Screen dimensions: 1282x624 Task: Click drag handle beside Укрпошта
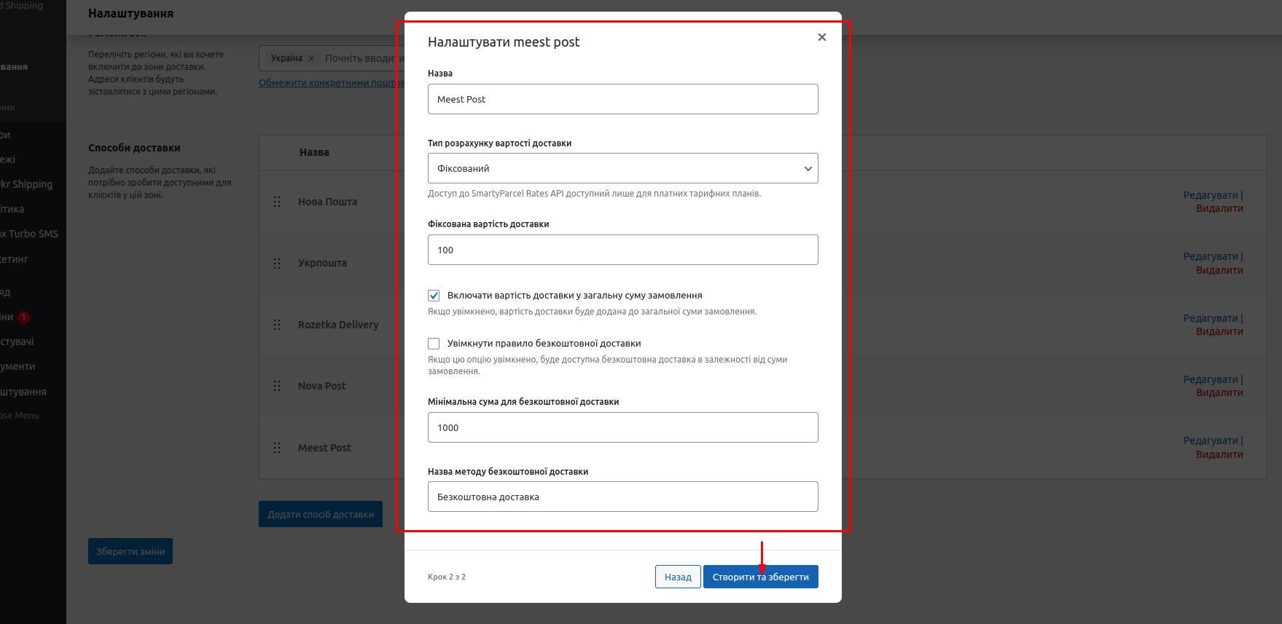coord(277,263)
